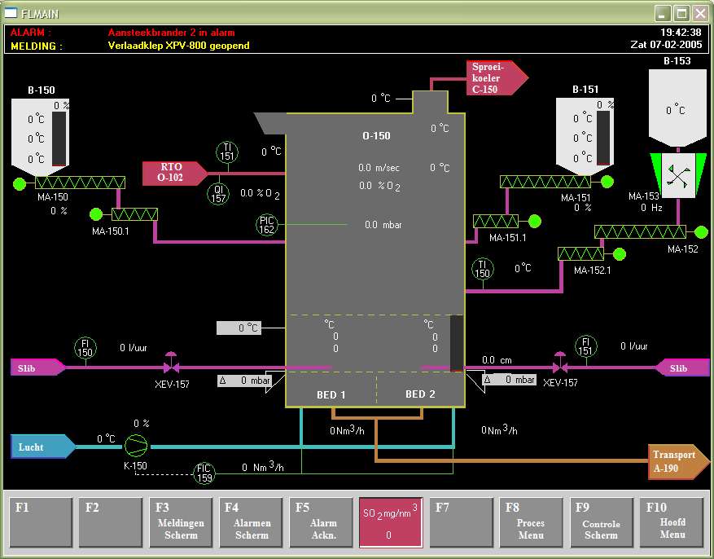
Task: Click the SO2 mg/nm3 red display
Action: [391, 522]
